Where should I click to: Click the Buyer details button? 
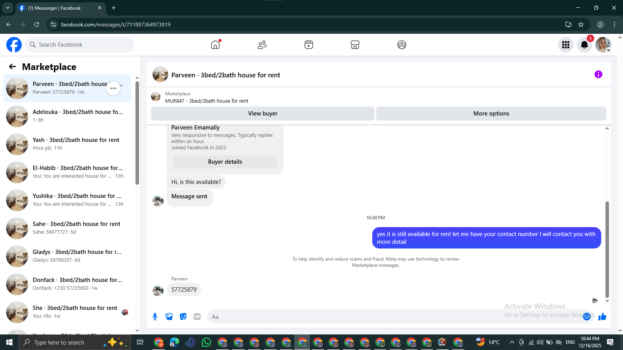[225, 162]
